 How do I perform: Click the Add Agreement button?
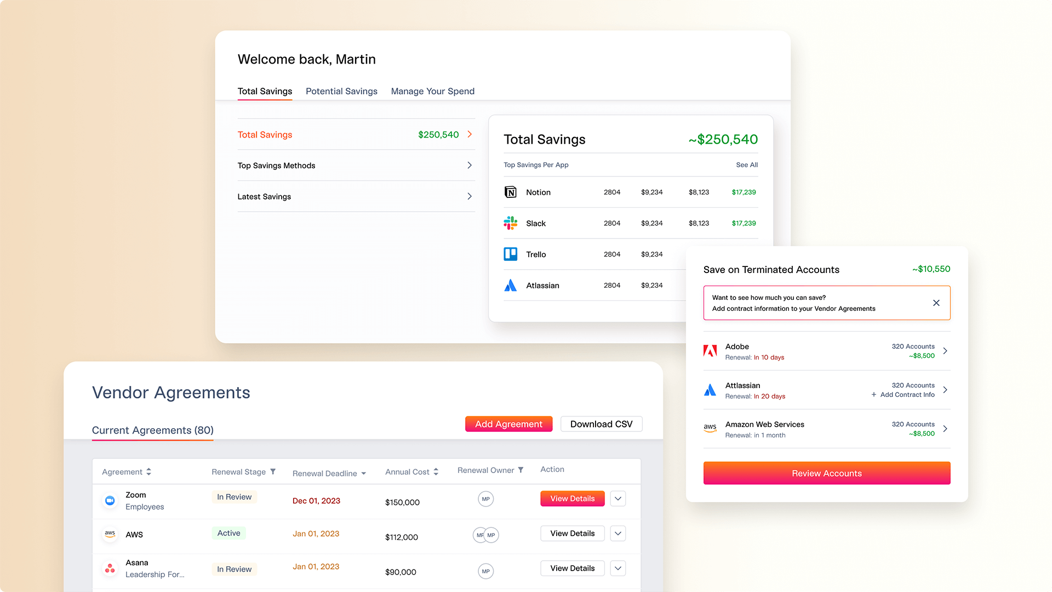pyautogui.click(x=508, y=424)
